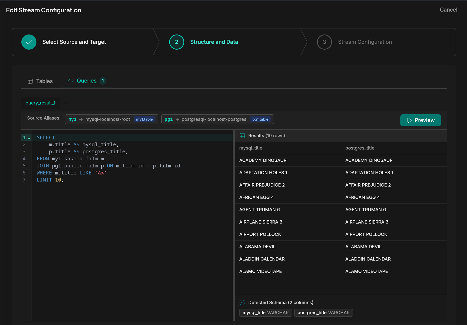Viewport: 467px width, 325px height.
Task: Click the Detected Schema check icon
Action: click(242, 303)
